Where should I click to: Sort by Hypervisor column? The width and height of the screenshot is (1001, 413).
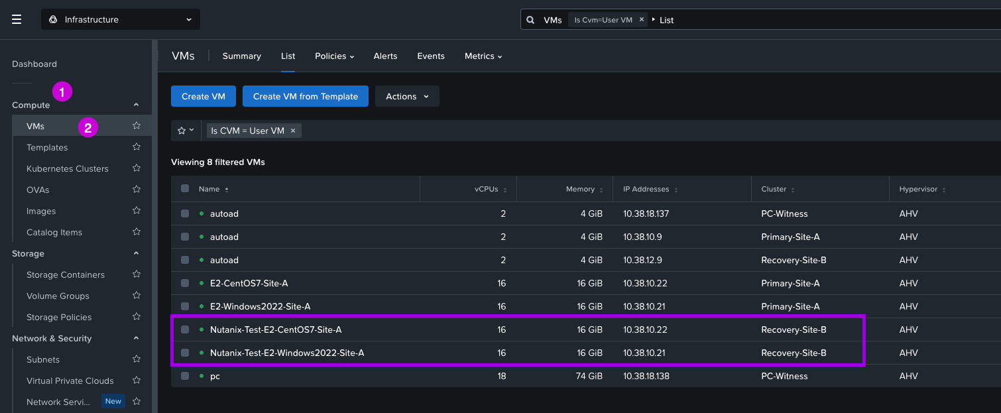click(x=944, y=190)
